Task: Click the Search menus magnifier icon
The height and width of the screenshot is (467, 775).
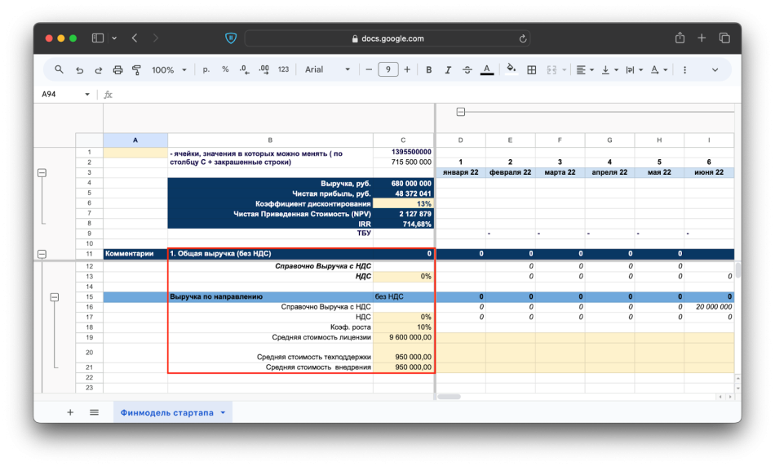Action: 60,70
